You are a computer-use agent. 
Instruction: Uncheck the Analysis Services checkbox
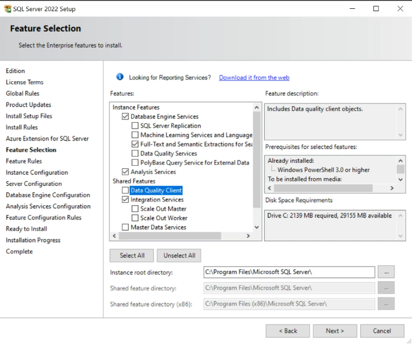[125, 172]
